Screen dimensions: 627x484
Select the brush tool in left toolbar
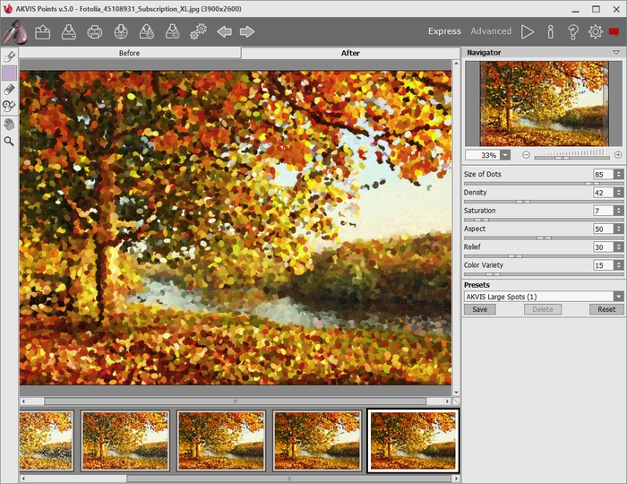(9, 56)
